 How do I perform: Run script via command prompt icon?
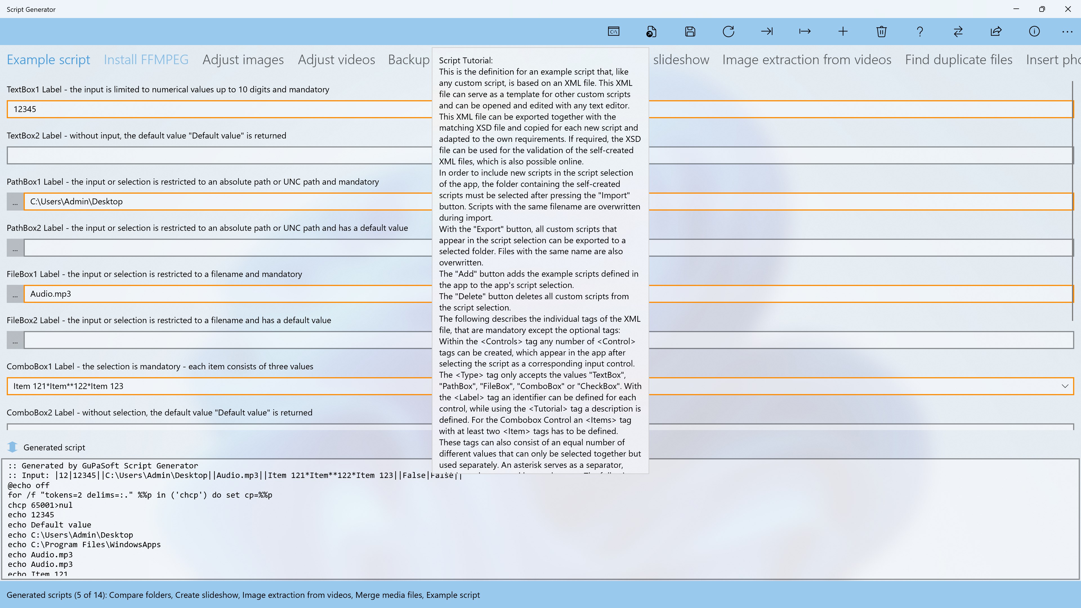tap(613, 32)
